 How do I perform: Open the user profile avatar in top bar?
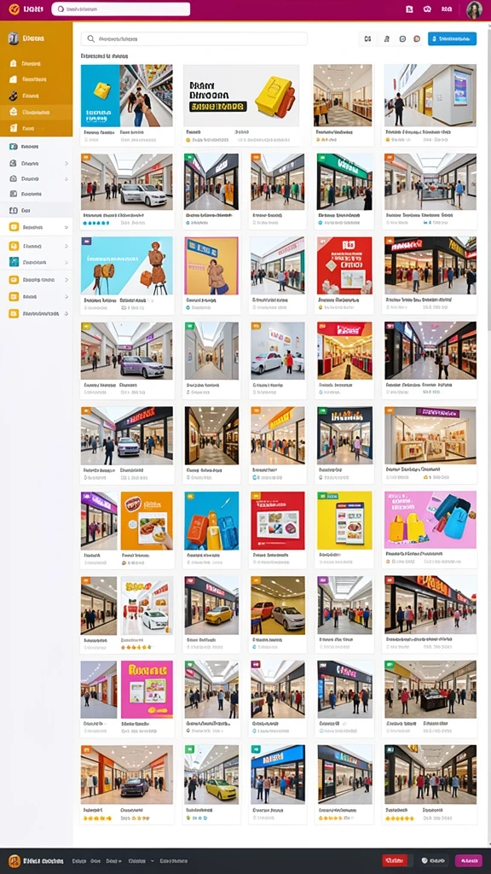pyautogui.click(x=474, y=9)
